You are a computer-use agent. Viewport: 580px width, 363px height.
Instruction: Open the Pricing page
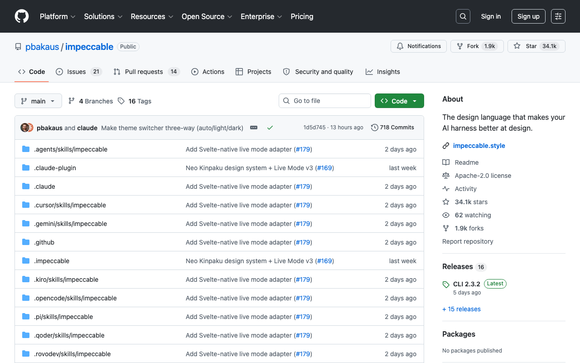302,16
